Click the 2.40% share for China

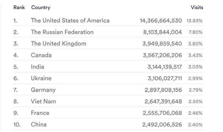(x=195, y=125)
